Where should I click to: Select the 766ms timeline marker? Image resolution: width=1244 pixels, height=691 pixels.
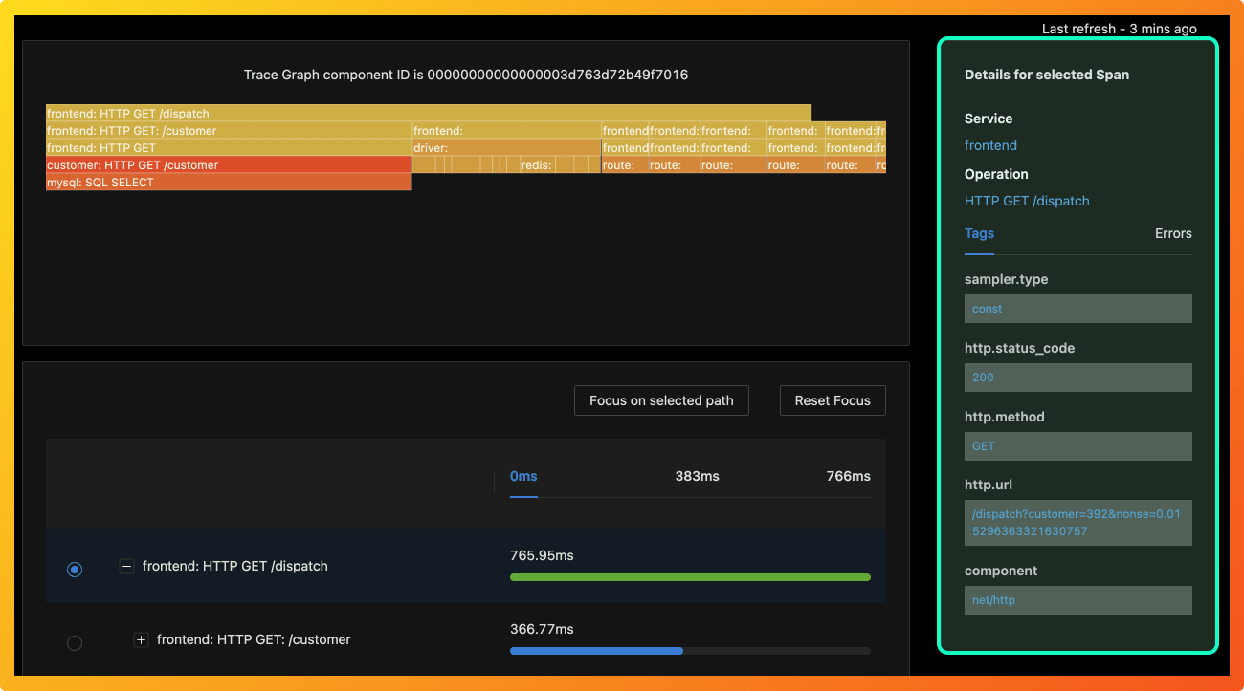coord(848,476)
